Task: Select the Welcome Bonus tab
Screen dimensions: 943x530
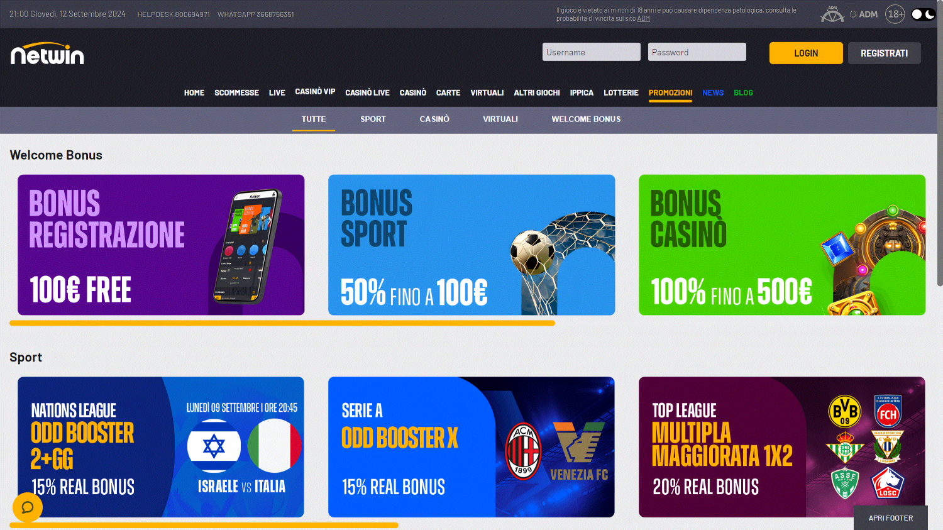Action: coord(586,119)
